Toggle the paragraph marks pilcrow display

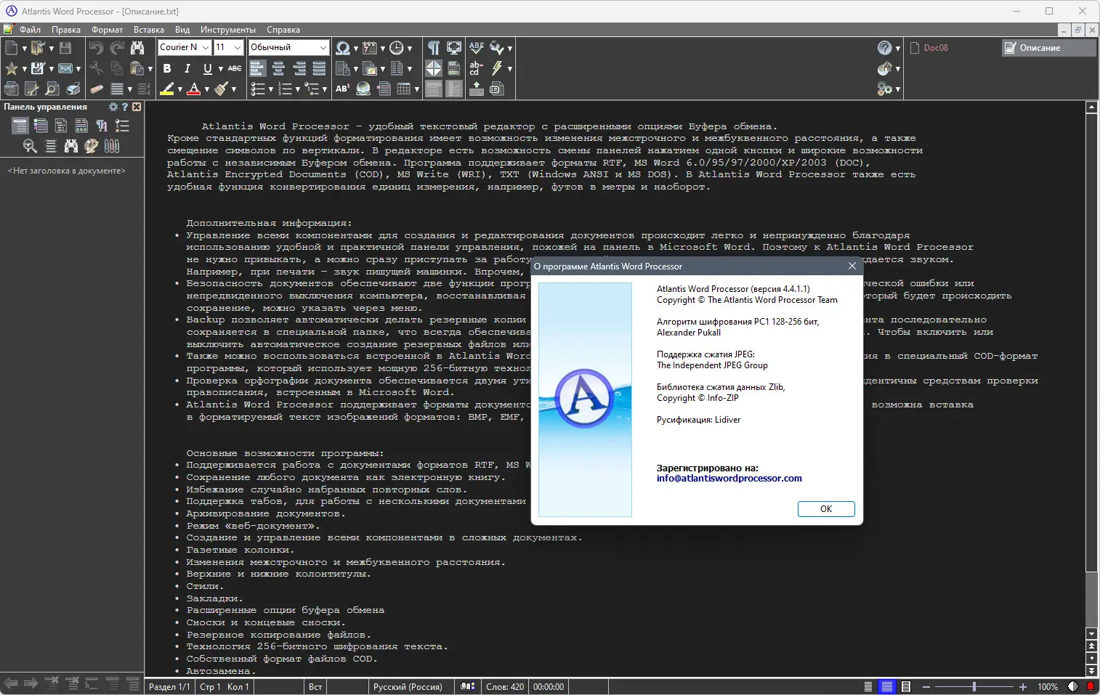pyautogui.click(x=434, y=48)
